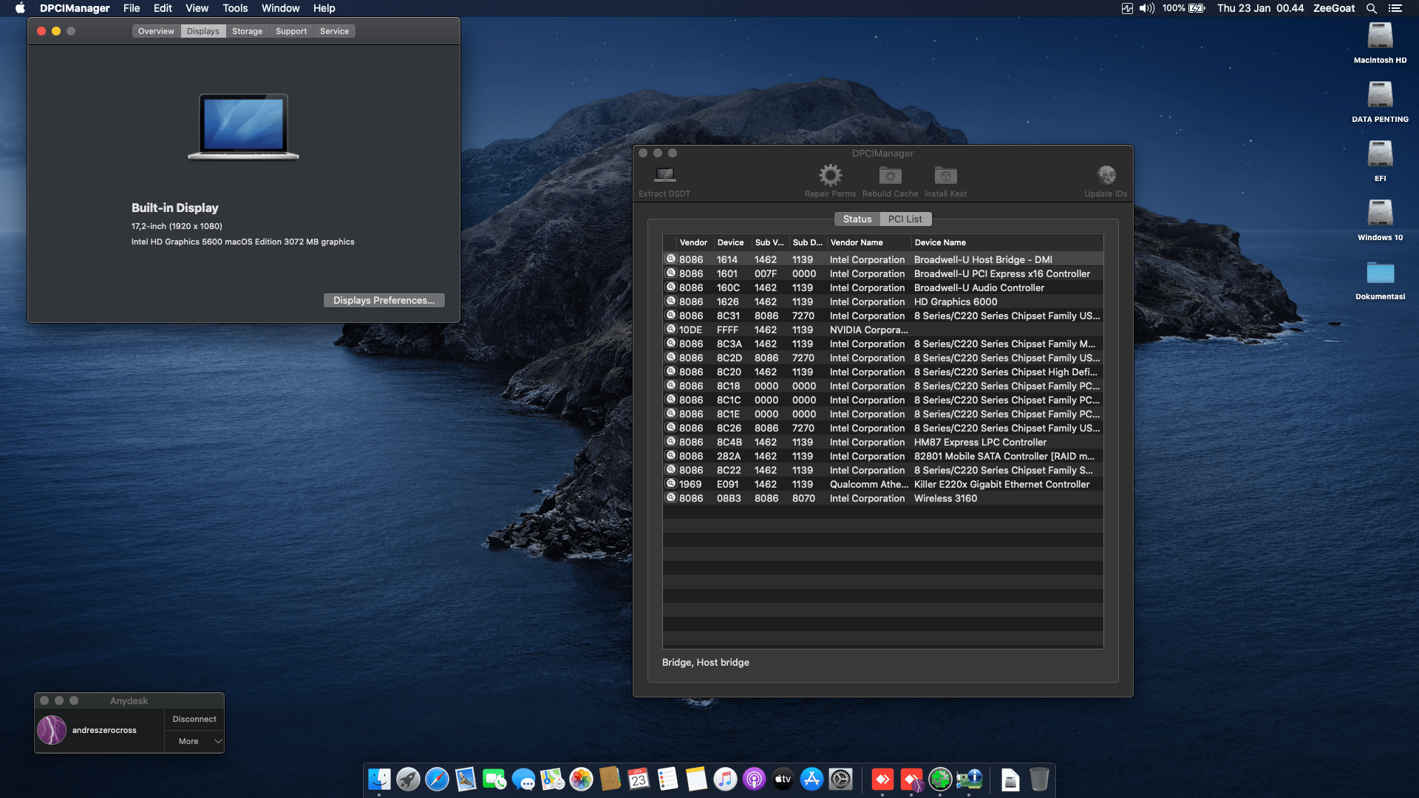
Task: Open Spotlight search in menu bar
Action: click(1371, 8)
